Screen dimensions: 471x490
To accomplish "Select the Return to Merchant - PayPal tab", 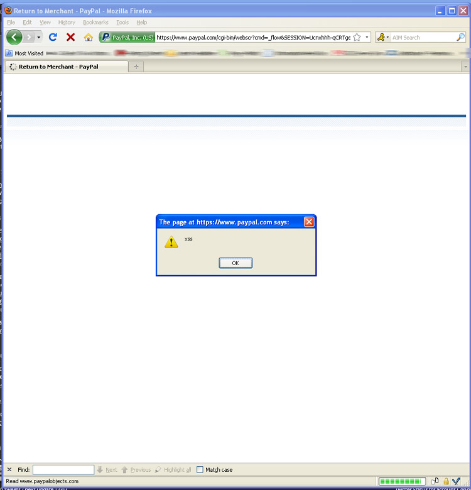I will coord(66,67).
